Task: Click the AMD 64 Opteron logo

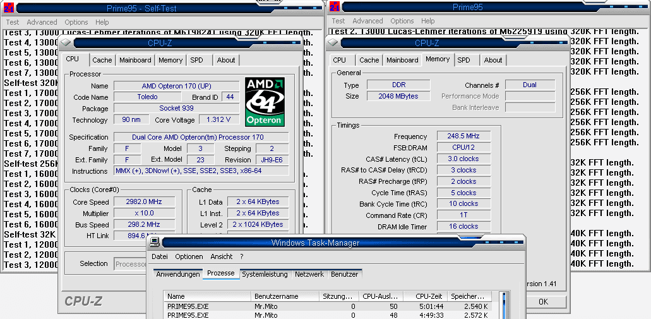Action: [265, 101]
